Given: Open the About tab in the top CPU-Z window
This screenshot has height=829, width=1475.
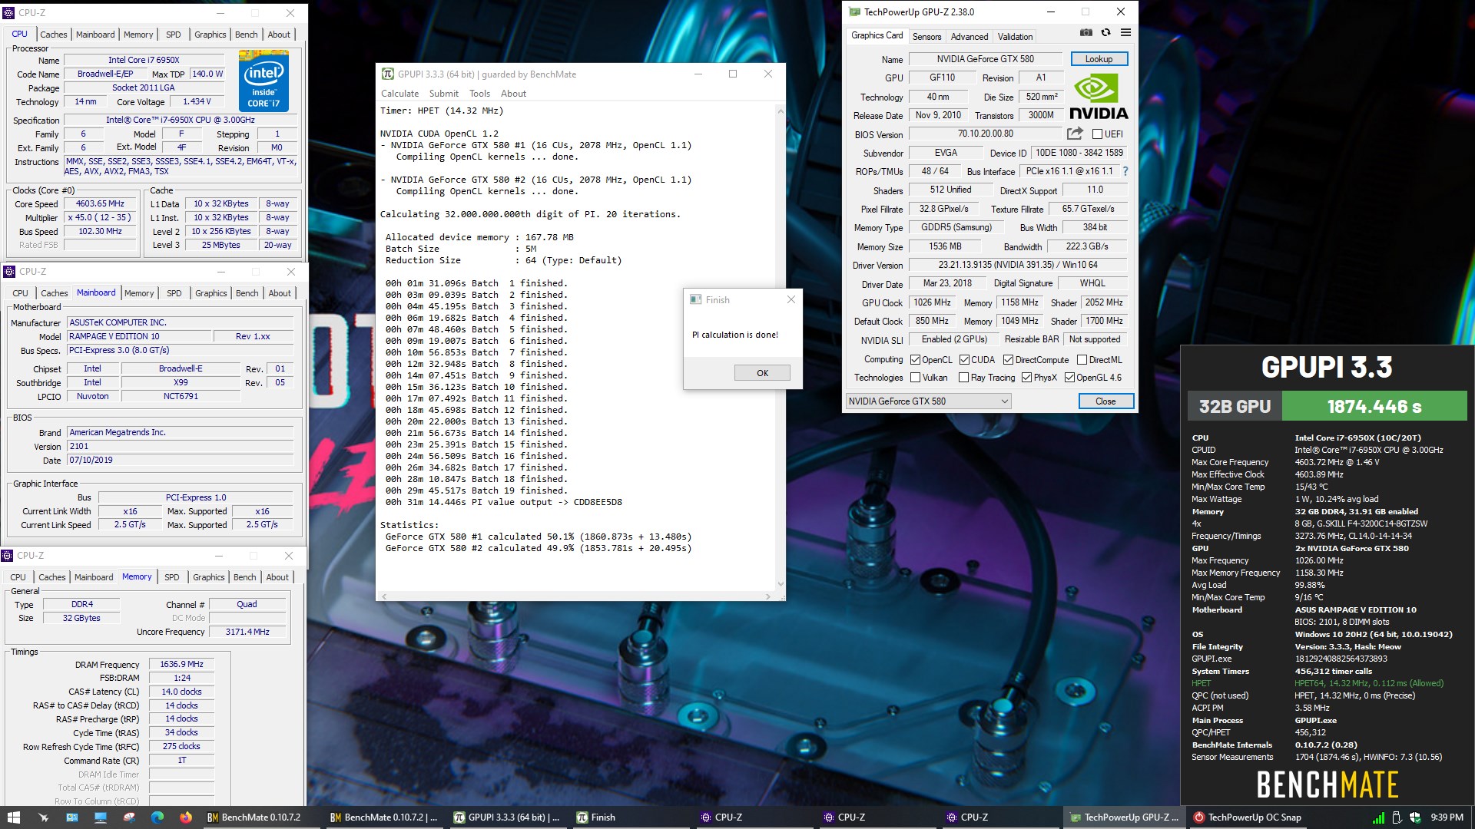Looking at the screenshot, I should pos(279,35).
